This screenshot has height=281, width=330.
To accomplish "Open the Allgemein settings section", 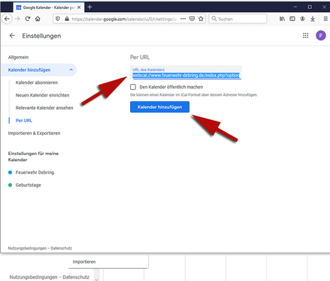I will click(18, 57).
